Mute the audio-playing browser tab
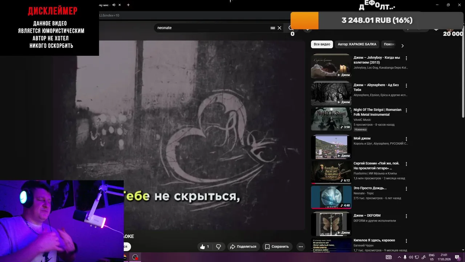The image size is (465, 262). click(114, 5)
